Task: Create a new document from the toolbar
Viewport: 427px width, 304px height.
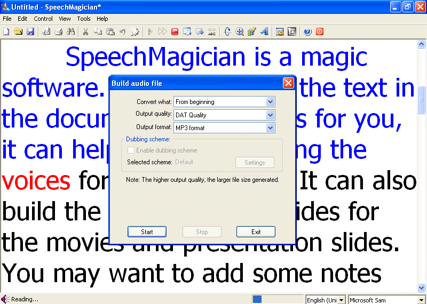Action: tap(6, 31)
